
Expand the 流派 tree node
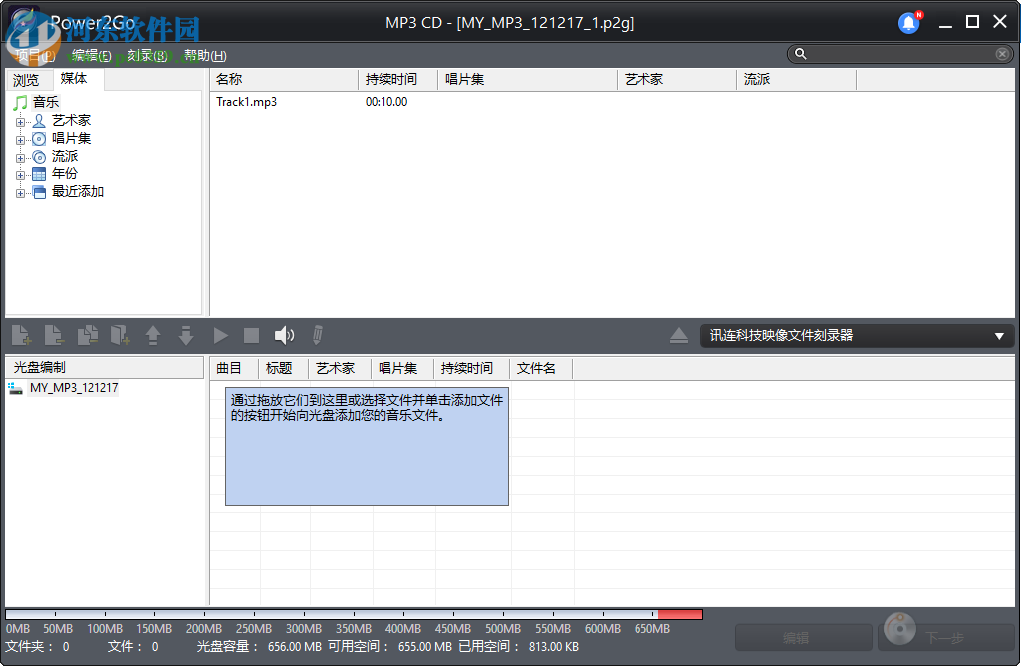pos(22,156)
